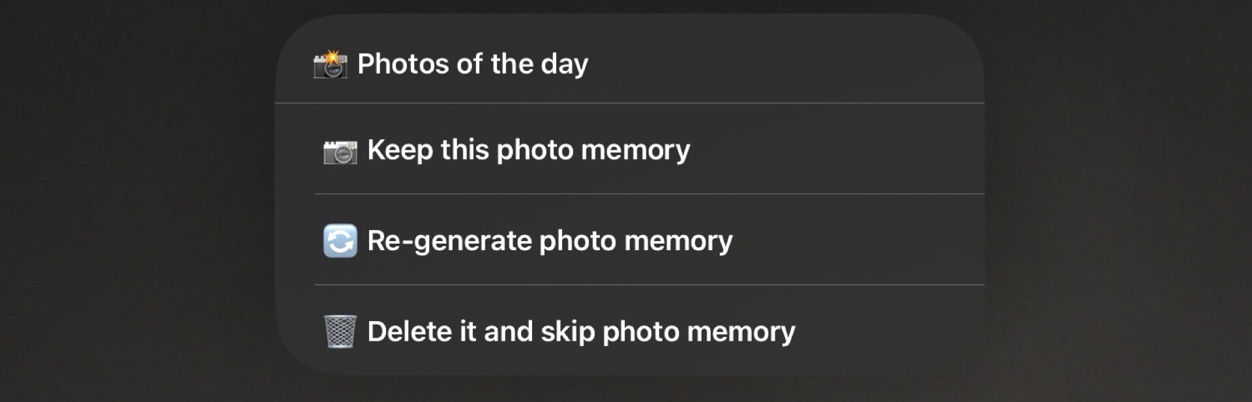This screenshot has width=1252, height=402.
Task: Click the "Photos of the day" title
Action: pos(473,64)
